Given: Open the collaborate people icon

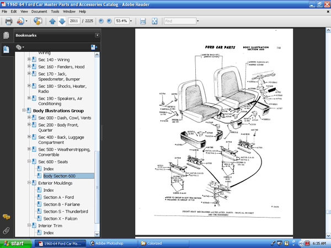Looking at the screenshot, I should (20, 21).
